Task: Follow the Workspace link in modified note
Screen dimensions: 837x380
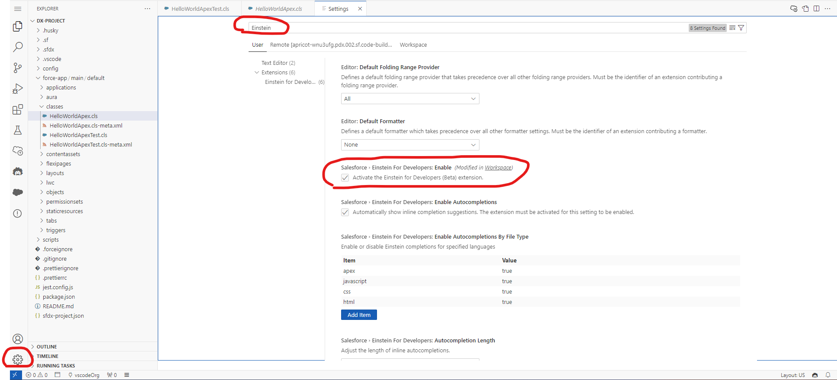Action: [498, 168]
